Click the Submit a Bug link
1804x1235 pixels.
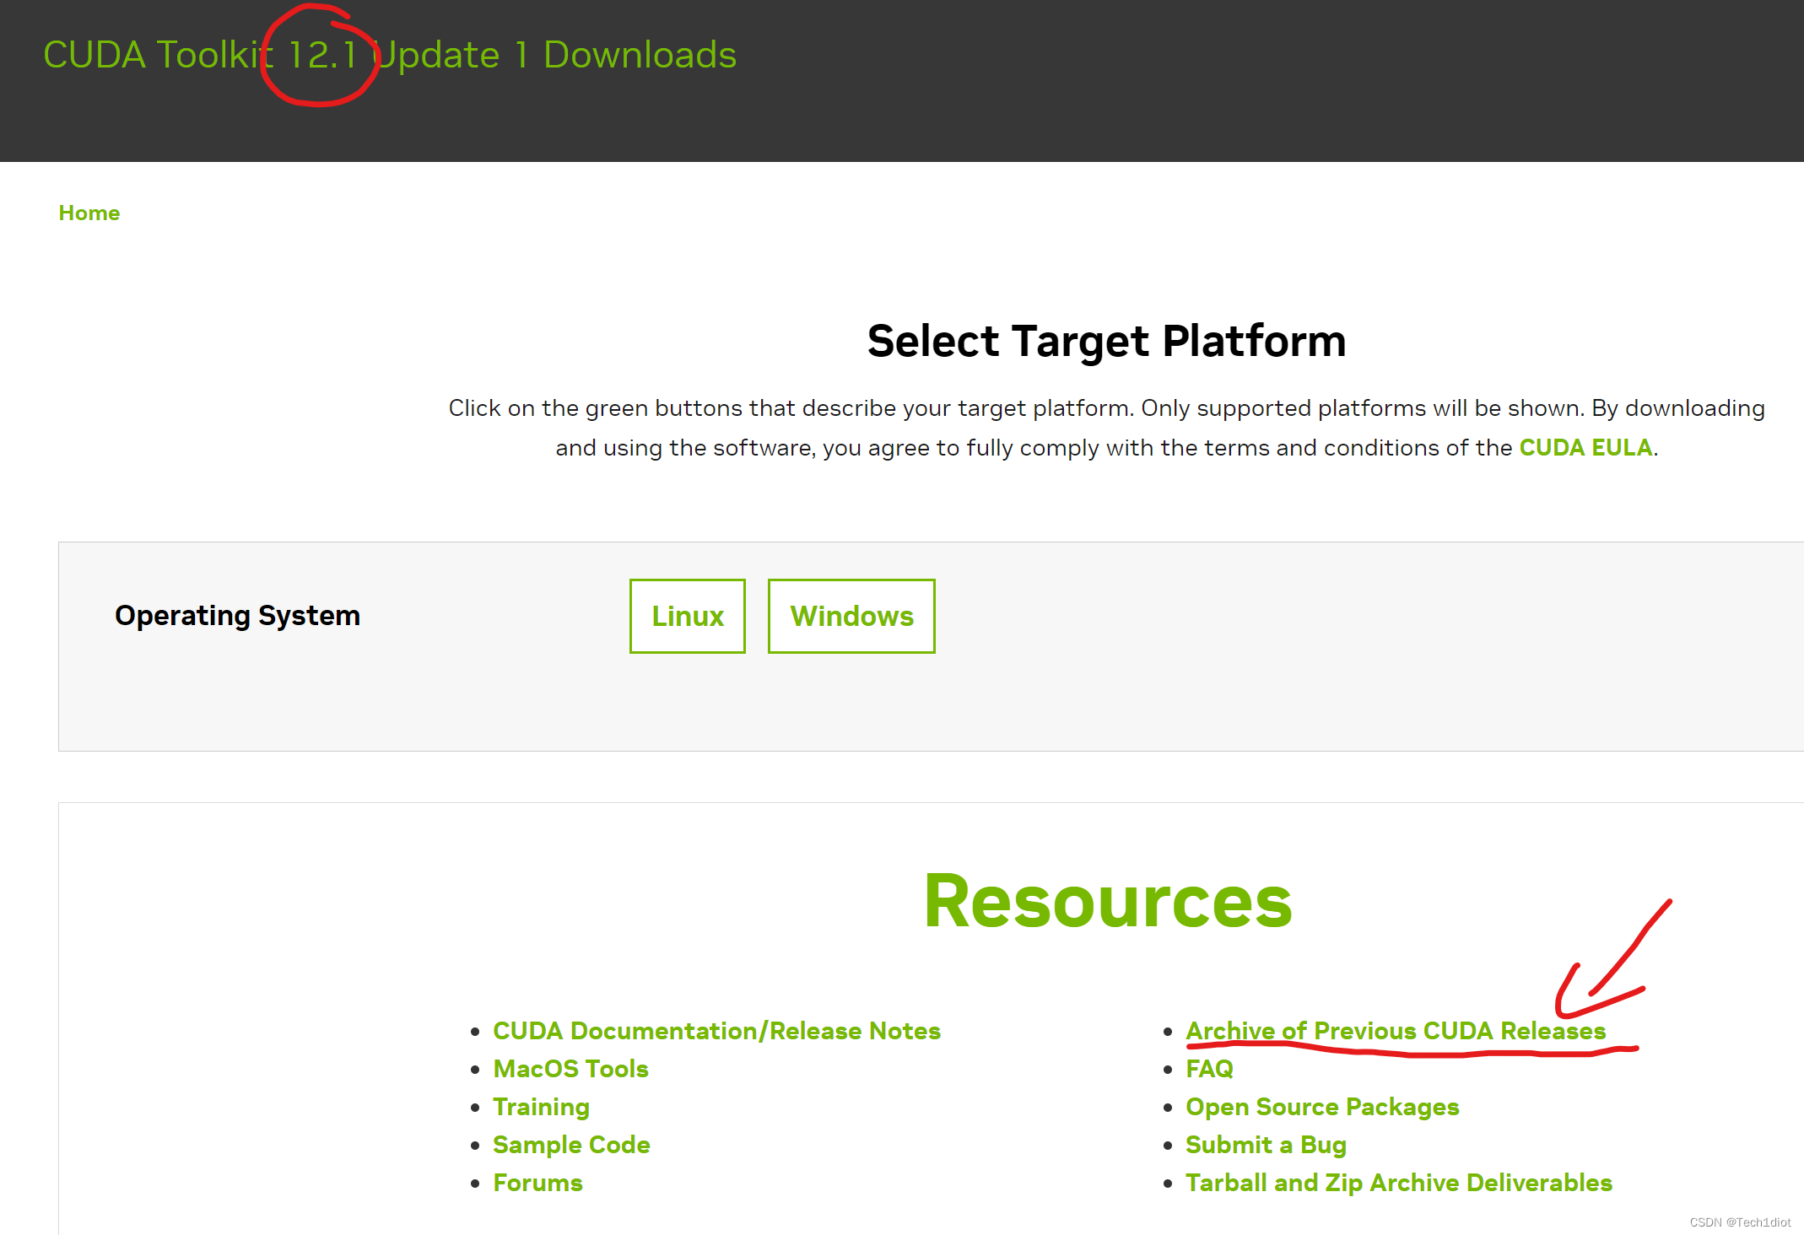1266,1145
